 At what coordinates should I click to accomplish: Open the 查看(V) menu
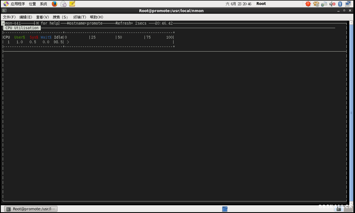tap(42, 17)
